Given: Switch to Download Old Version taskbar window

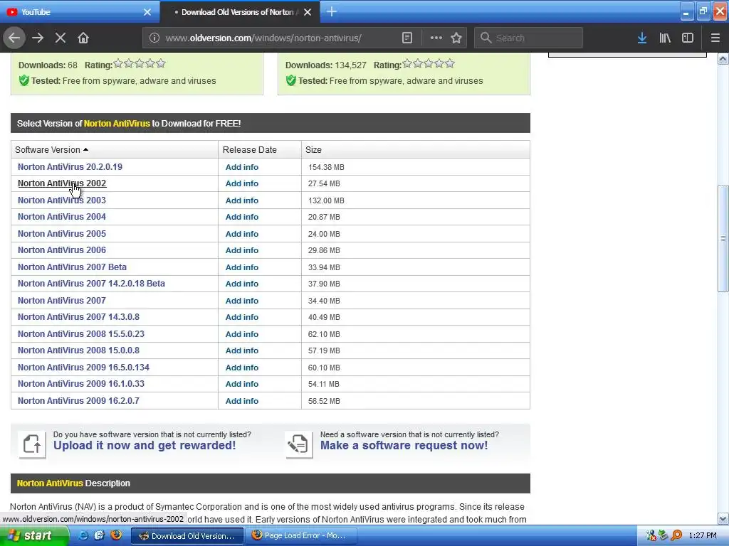Looking at the screenshot, I should tap(187, 536).
